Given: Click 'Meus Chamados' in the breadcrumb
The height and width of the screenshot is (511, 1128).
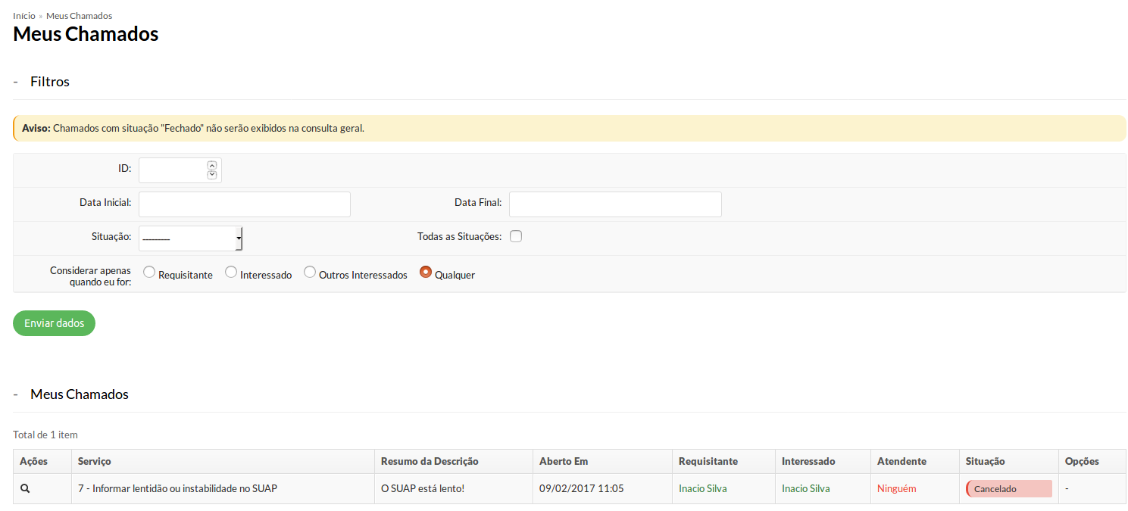Looking at the screenshot, I should (x=80, y=16).
